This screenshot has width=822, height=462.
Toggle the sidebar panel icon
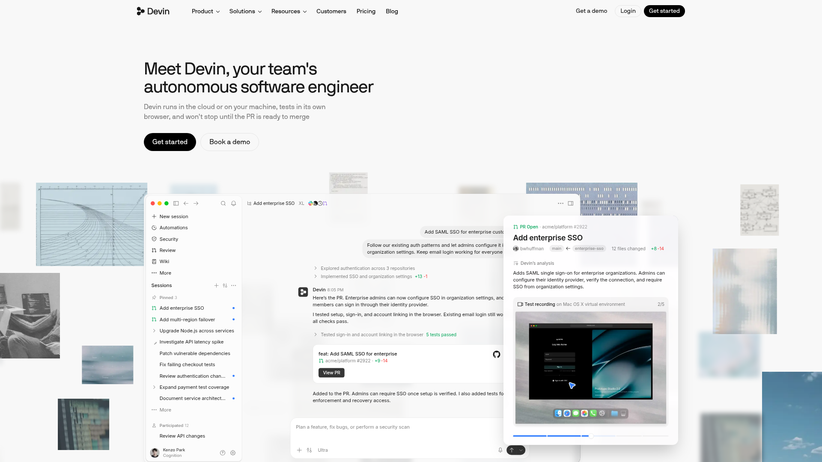[176, 204]
